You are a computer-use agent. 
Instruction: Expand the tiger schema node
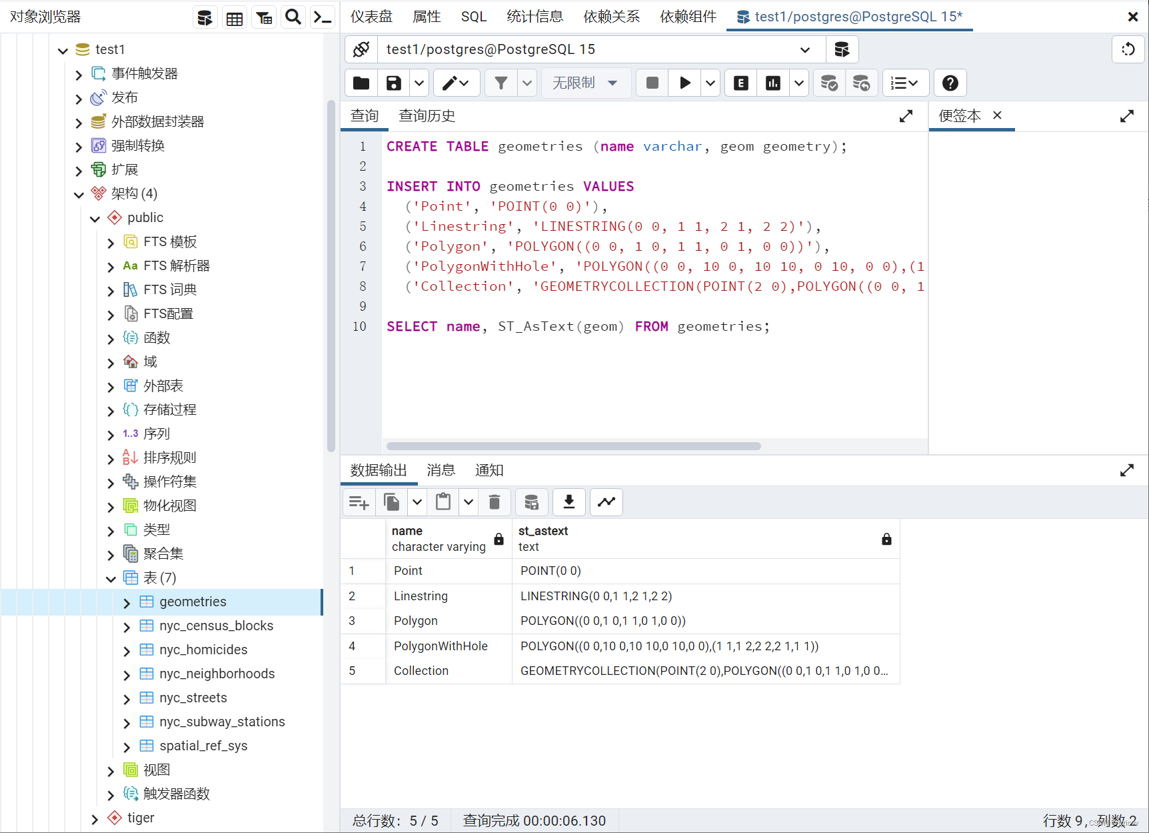[x=95, y=818]
